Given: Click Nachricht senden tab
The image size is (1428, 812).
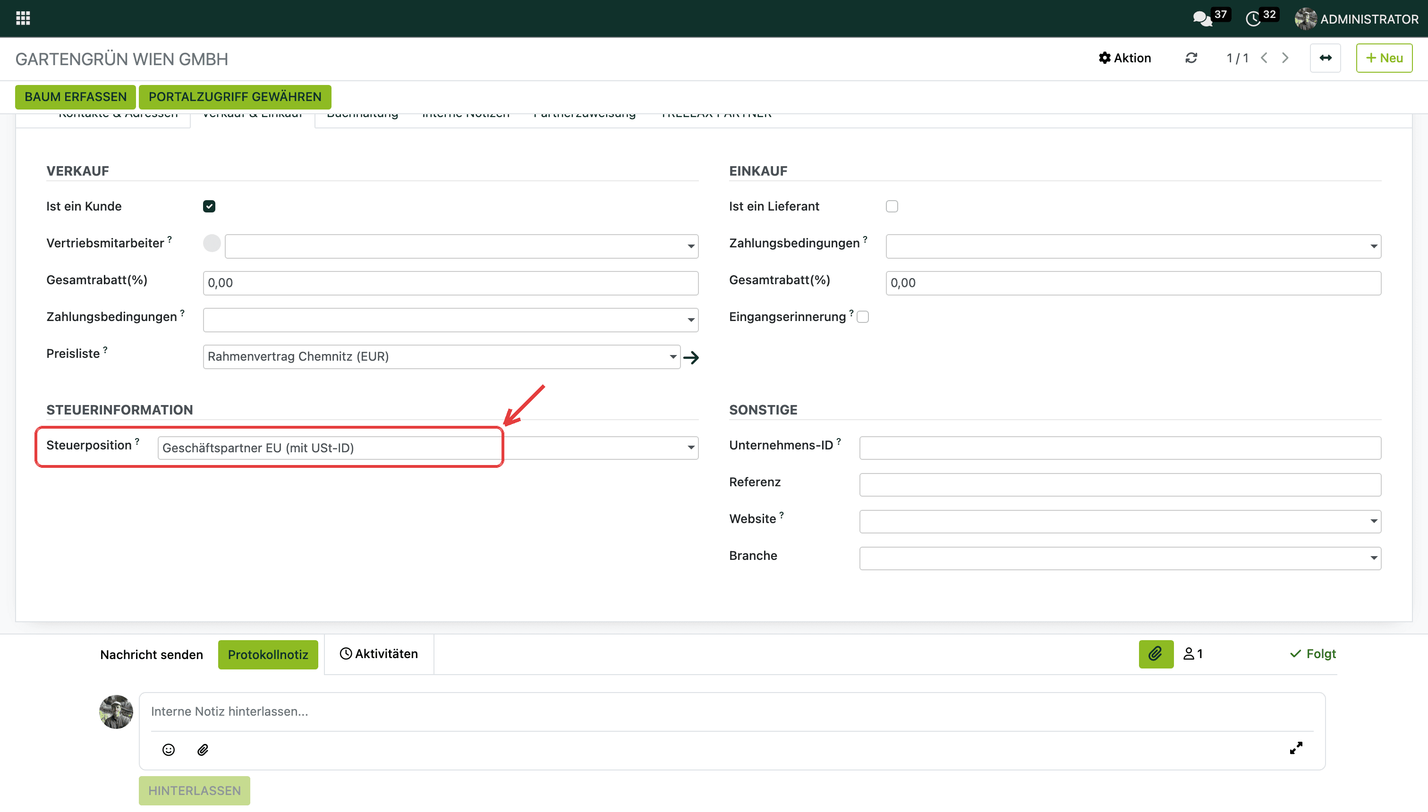Looking at the screenshot, I should click(151, 654).
